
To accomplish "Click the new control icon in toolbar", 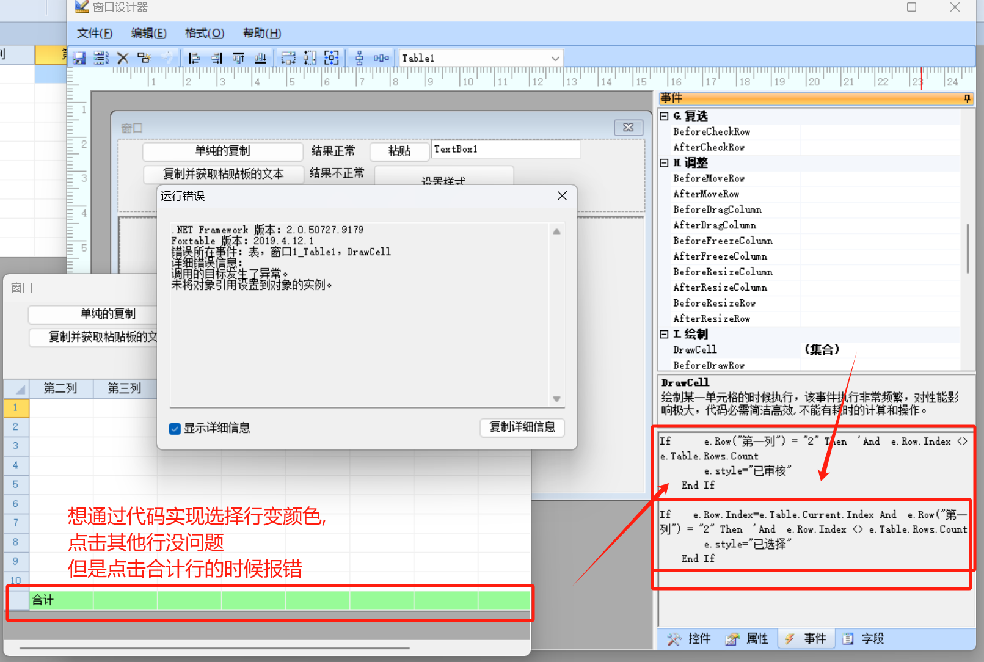I will point(144,58).
